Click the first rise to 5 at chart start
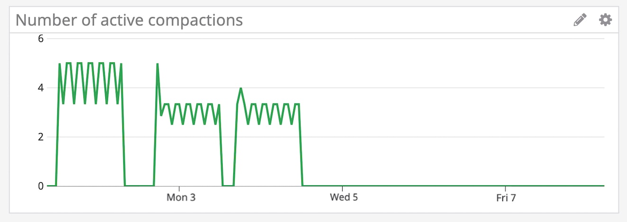Viewport: 627px width, 222px height. point(59,64)
